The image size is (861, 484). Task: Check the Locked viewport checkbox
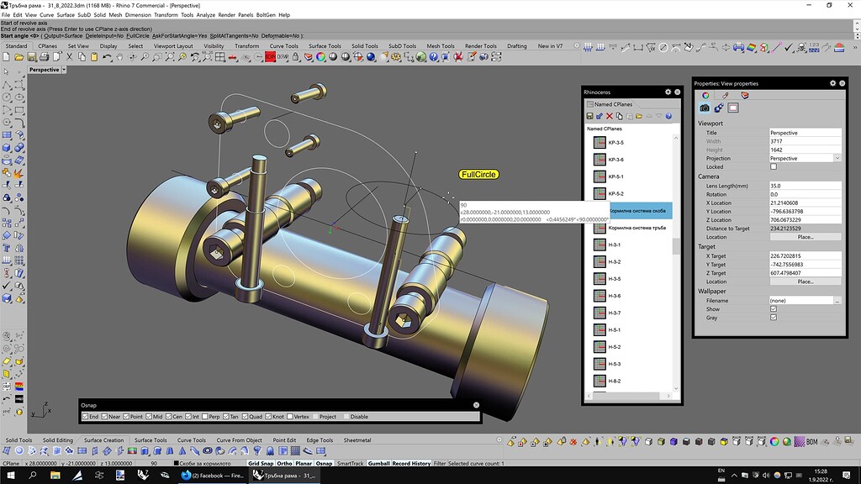pos(774,167)
